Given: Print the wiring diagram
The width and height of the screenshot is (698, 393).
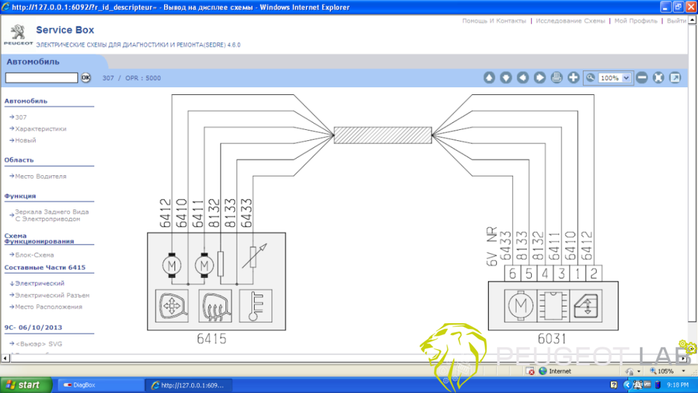Looking at the screenshot, I should click(x=556, y=77).
